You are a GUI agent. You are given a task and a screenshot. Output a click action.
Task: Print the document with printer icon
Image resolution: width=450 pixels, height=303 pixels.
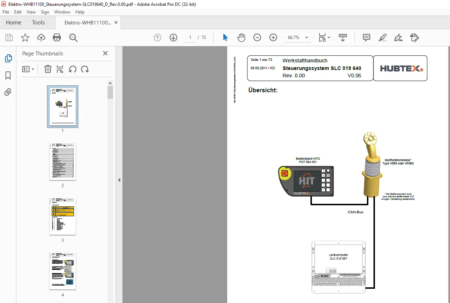pos(57,38)
